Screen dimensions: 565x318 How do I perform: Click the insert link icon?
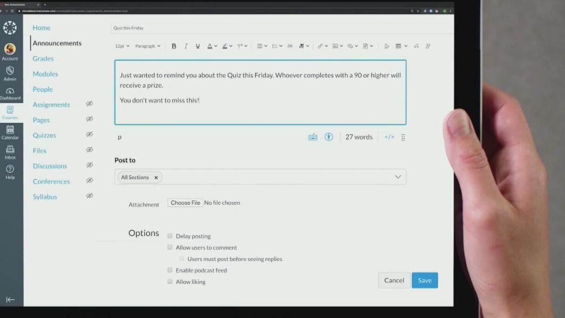tap(320, 46)
